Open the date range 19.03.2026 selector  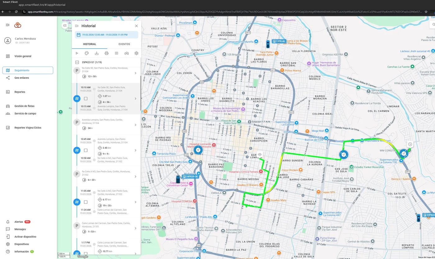pos(107,35)
